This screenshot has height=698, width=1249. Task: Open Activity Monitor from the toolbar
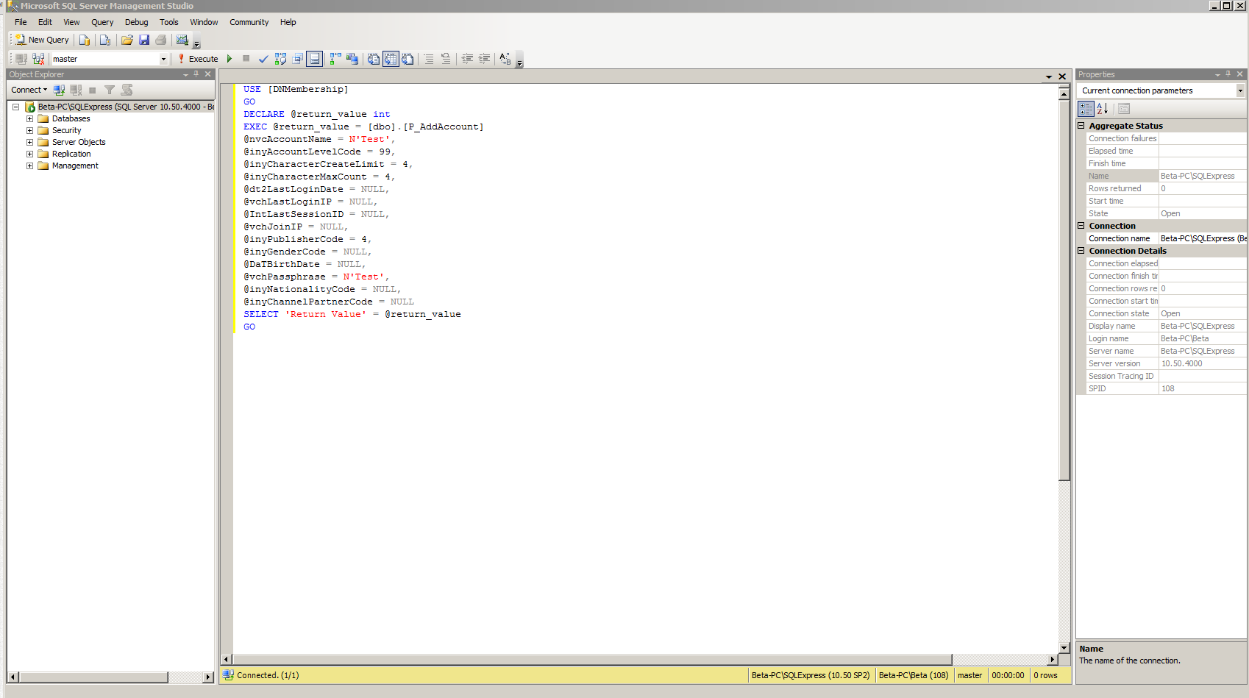coord(182,40)
